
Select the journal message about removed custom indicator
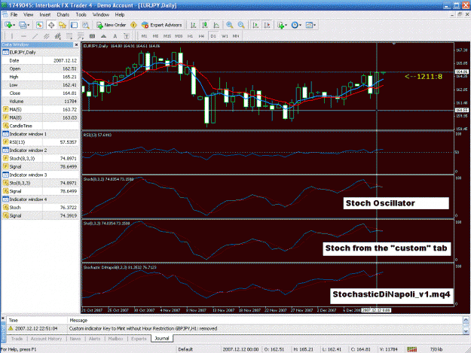(x=143, y=329)
